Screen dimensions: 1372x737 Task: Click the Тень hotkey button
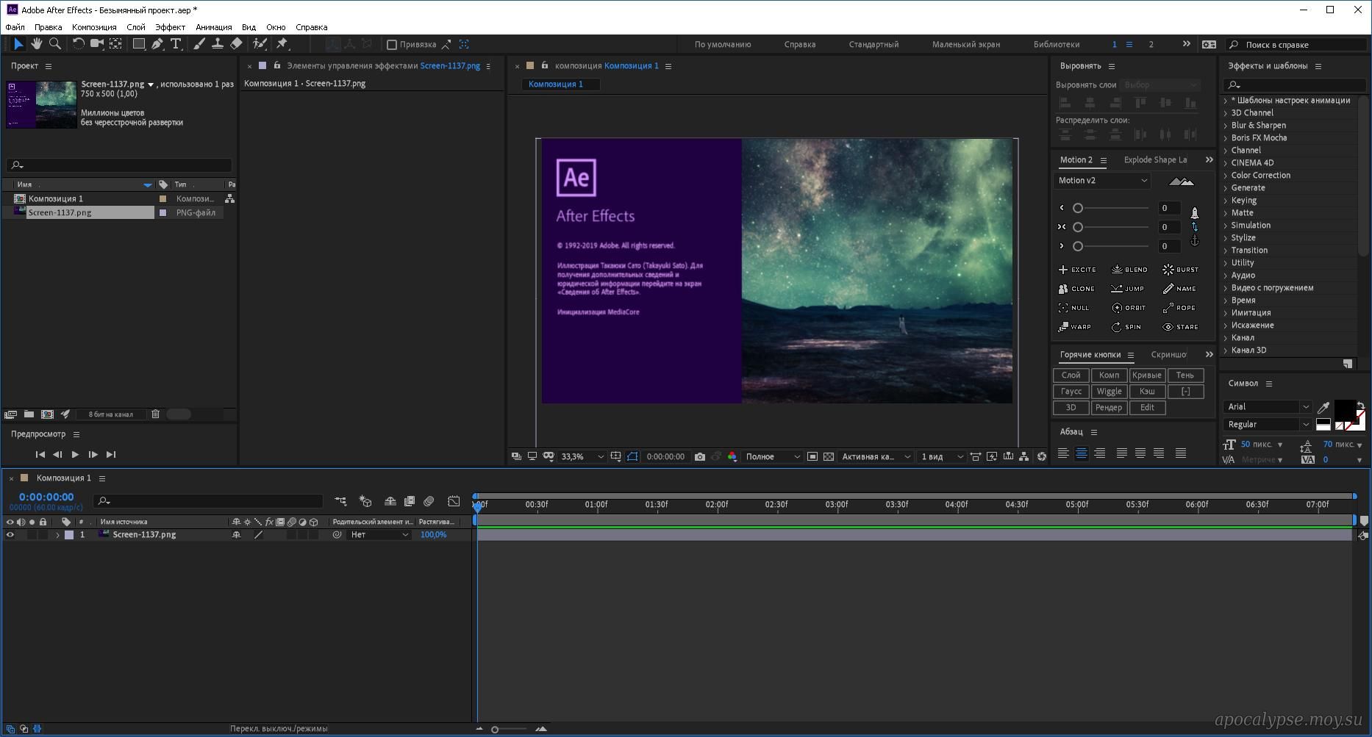tap(1185, 375)
